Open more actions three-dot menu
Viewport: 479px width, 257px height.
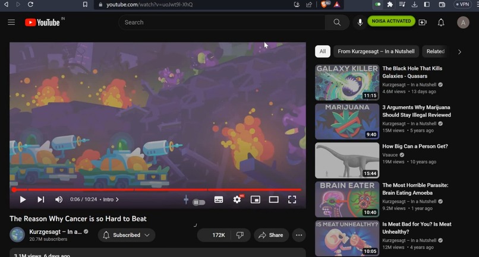pos(299,235)
